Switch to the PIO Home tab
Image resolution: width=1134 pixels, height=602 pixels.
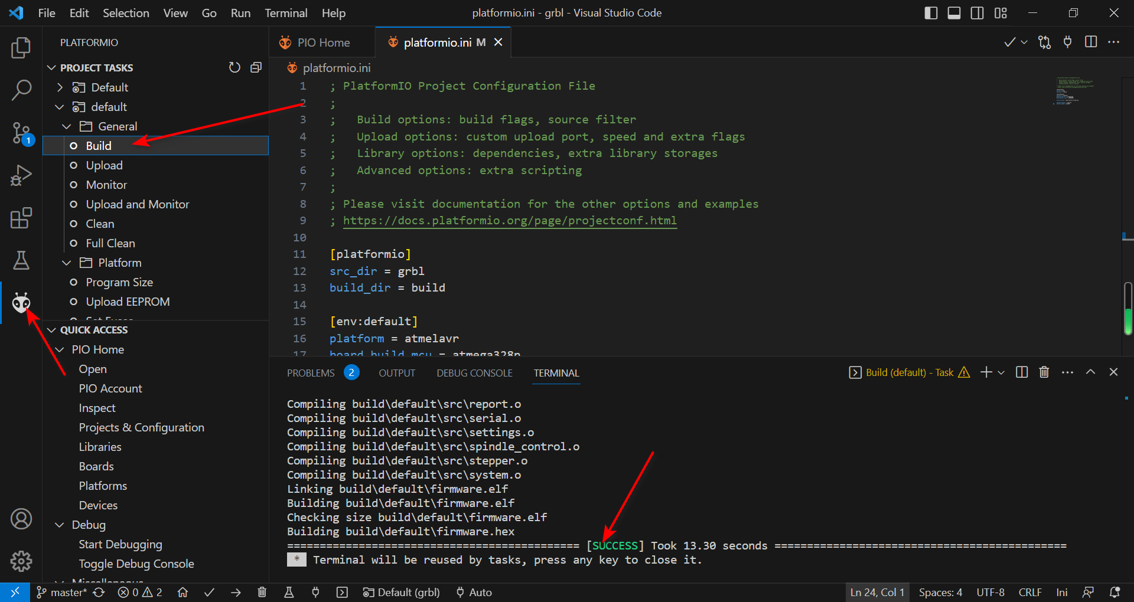322,42
